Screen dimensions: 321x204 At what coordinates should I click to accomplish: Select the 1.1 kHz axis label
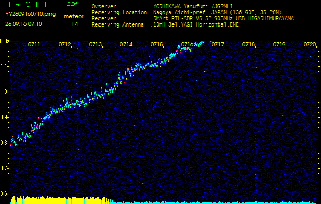(5, 66)
